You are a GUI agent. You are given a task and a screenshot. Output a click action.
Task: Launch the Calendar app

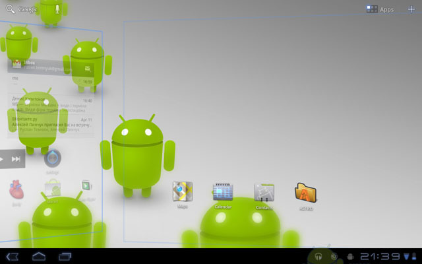[223, 192]
